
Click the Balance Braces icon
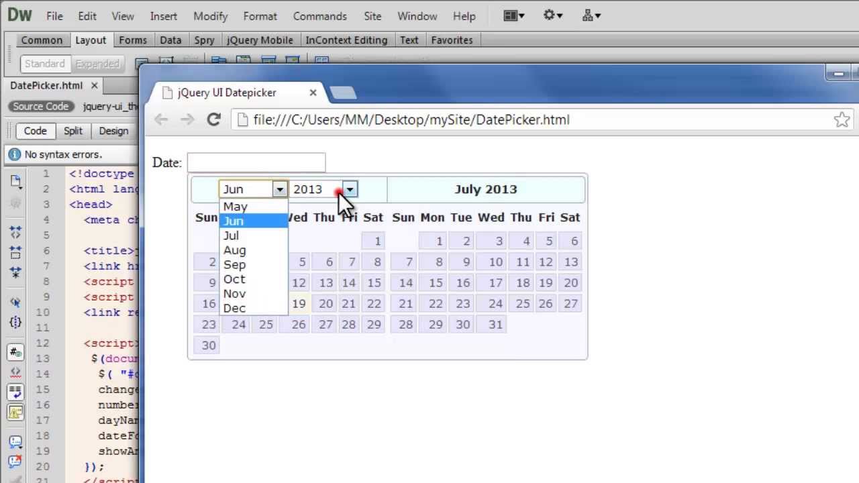click(15, 323)
